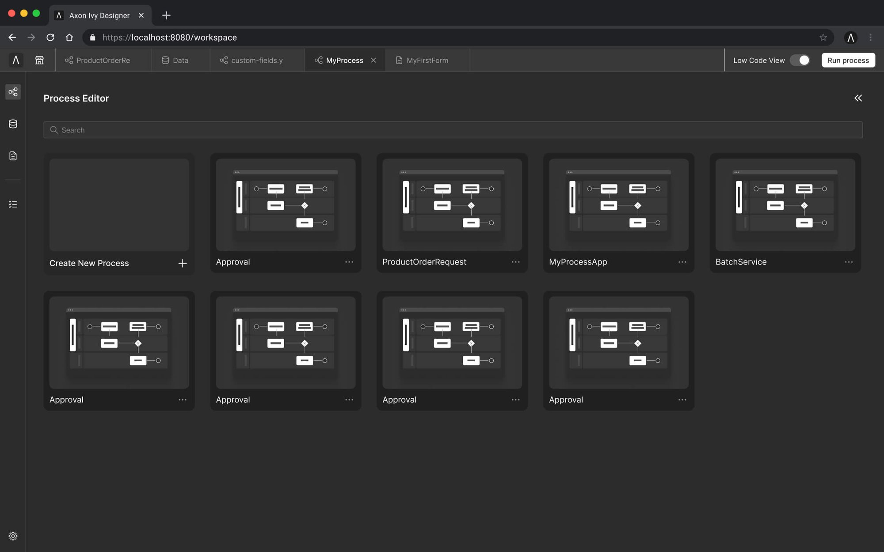Open a new browser tab
Viewport: 884px width, 552px height.
point(166,15)
